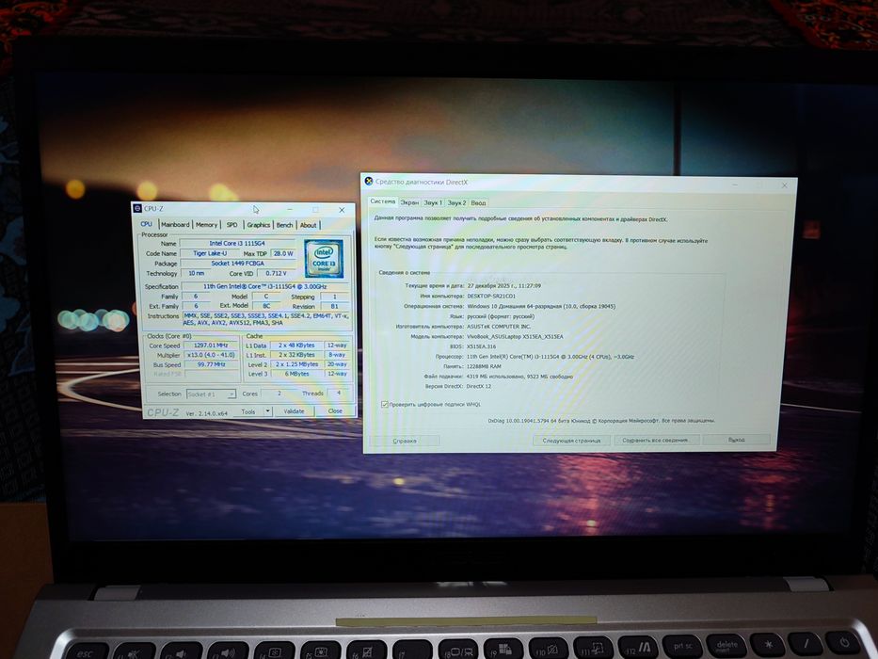Switch to the 'Звук 2' tab
The image size is (878, 659).
pyautogui.click(x=456, y=202)
